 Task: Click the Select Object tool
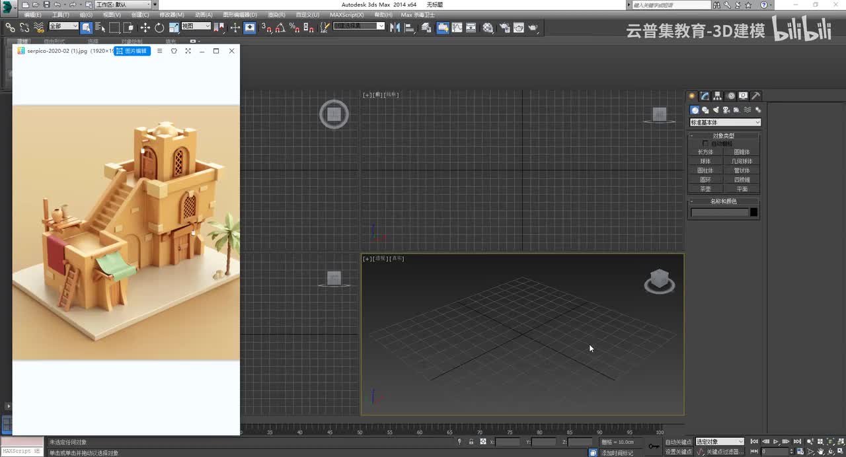click(86, 27)
